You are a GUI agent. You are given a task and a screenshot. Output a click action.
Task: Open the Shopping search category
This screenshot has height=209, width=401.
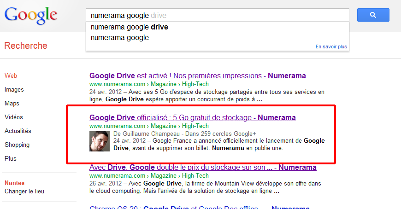point(17,145)
